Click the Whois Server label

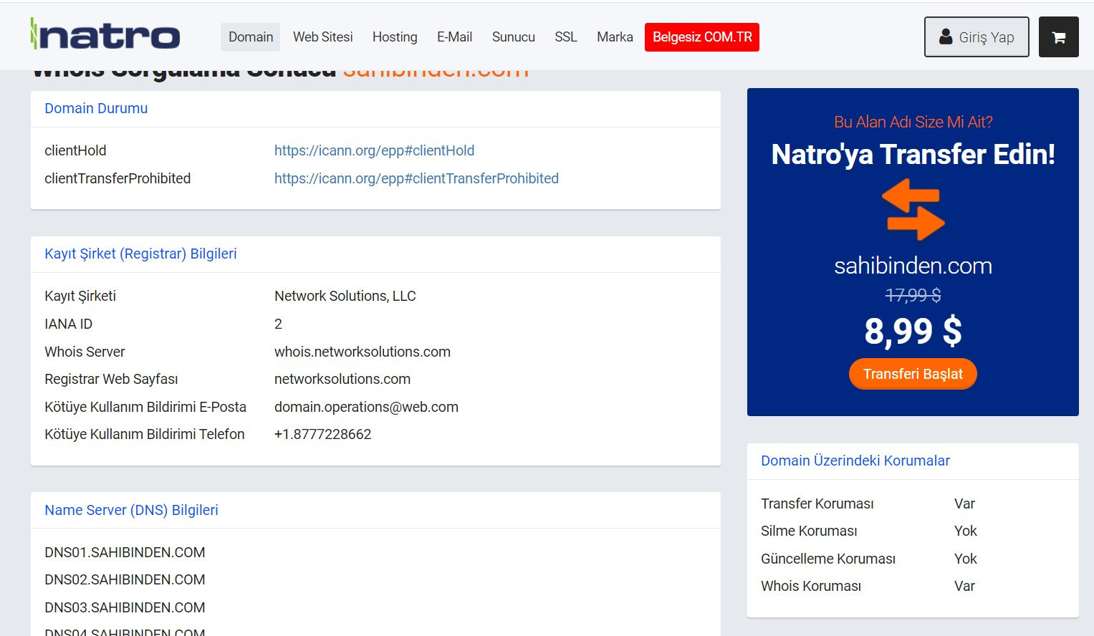coord(85,352)
